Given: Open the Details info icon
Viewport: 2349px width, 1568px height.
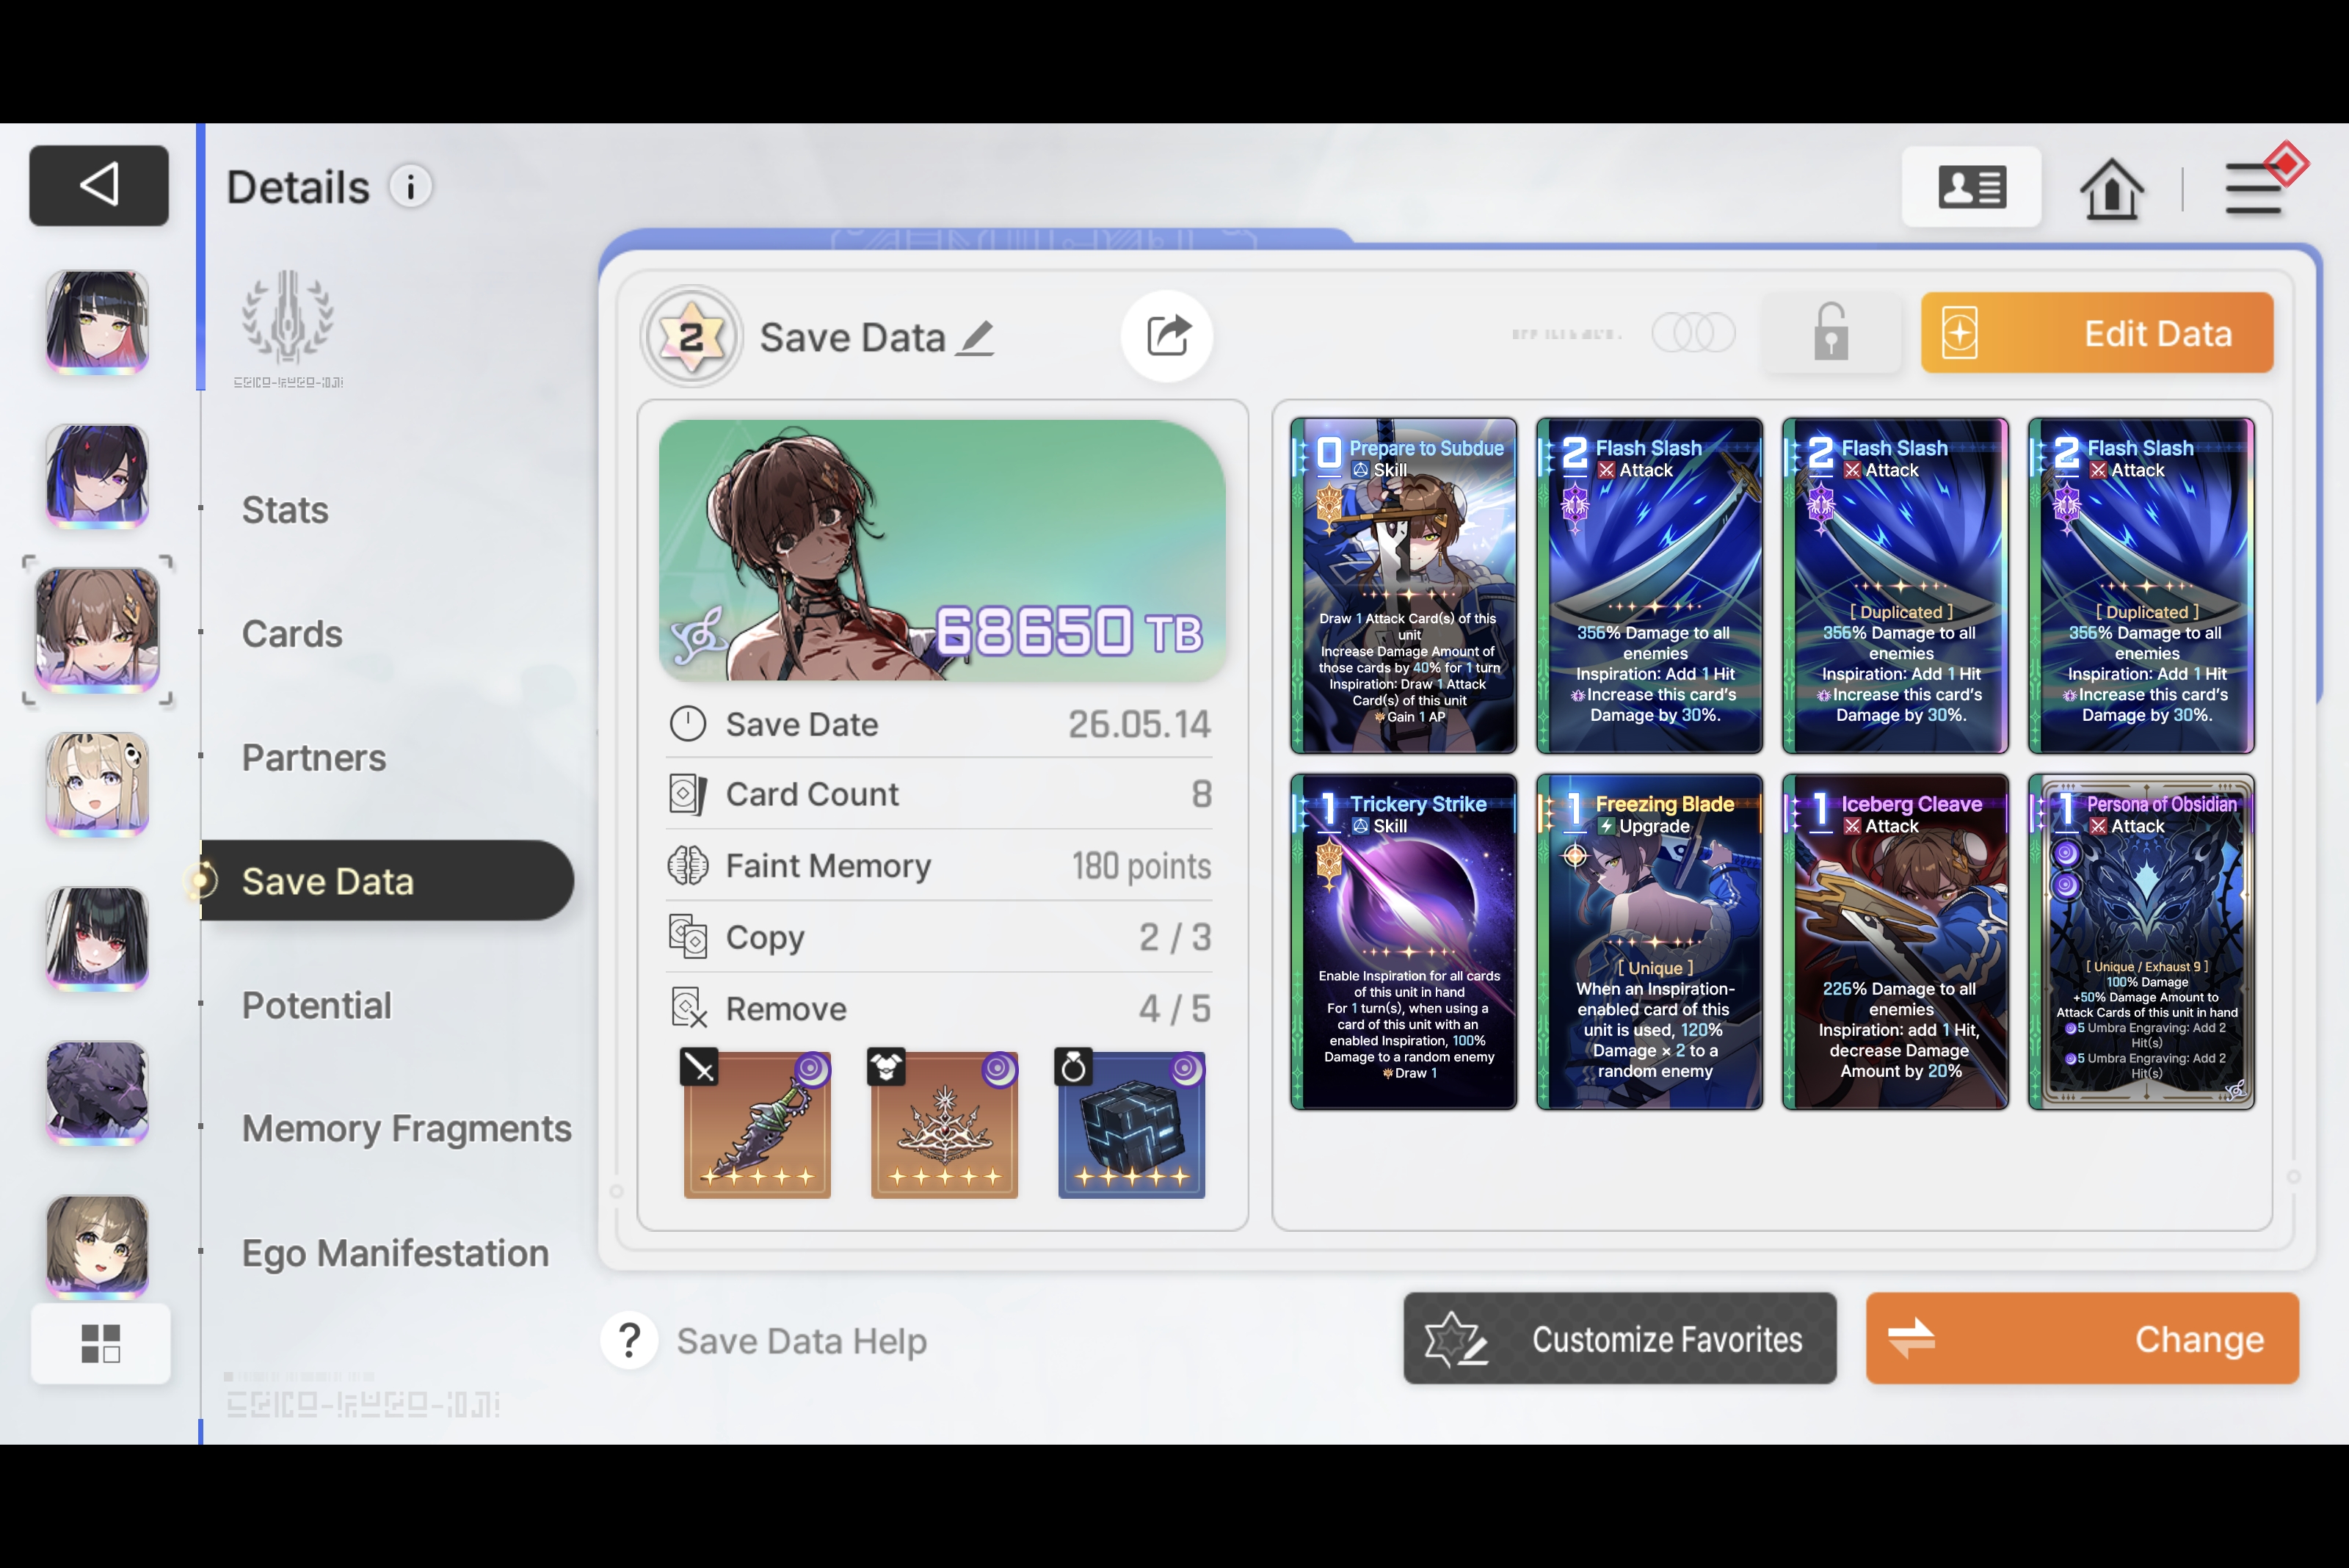Looking at the screenshot, I should [410, 187].
